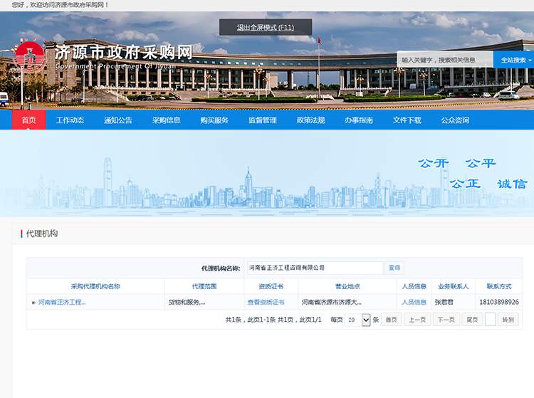The height and width of the screenshot is (398, 534).
Task: Select 监督管理 navigation item
Action: tap(262, 120)
